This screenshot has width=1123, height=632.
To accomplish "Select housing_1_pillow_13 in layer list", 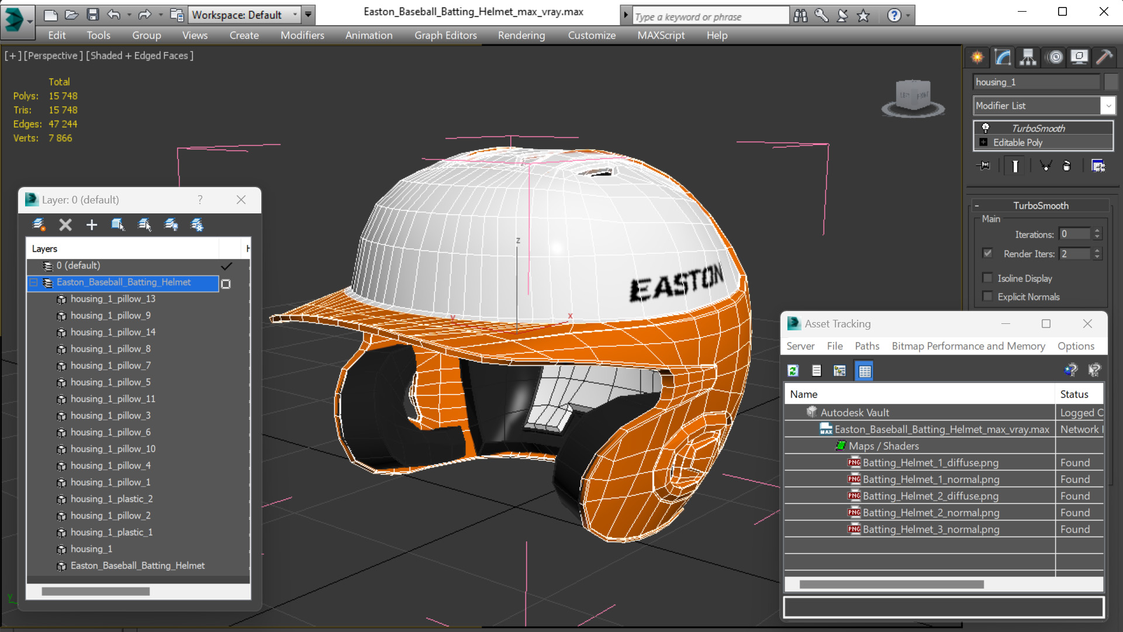I will (112, 299).
